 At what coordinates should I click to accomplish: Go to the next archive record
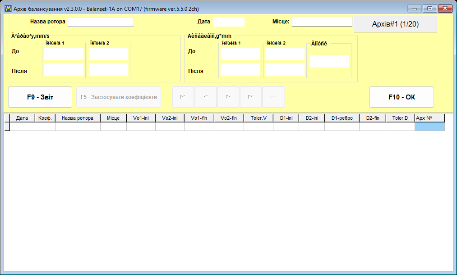(228, 97)
